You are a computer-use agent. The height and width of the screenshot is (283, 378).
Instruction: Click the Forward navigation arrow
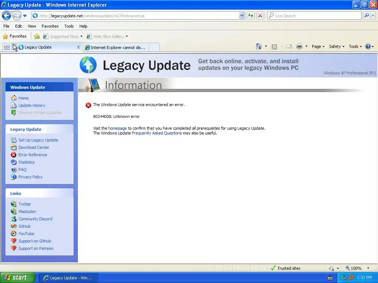pyautogui.click(x=17, y=15)
